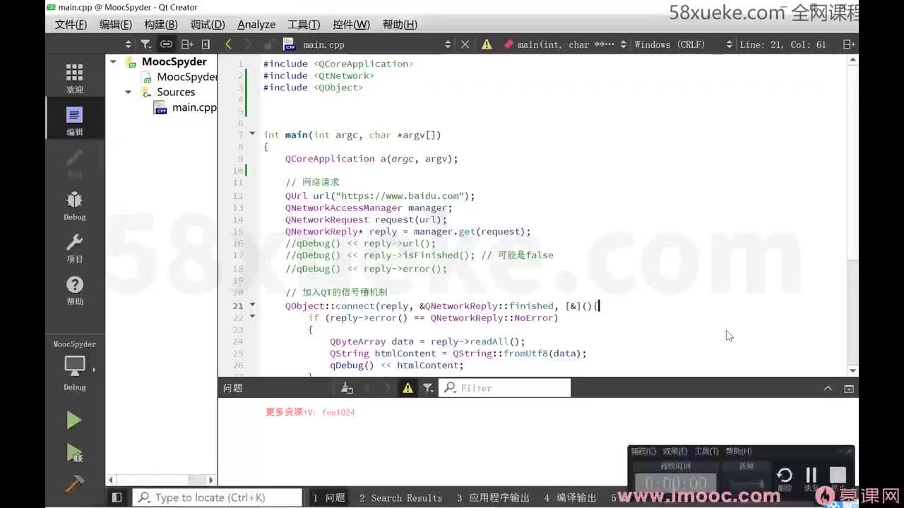Open the 工具(T) menu
This screenshot has width=904, height=508.
(304, 24)
